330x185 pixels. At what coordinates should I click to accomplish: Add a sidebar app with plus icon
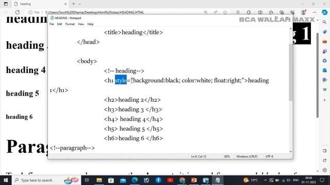click(x=324, y=100)
